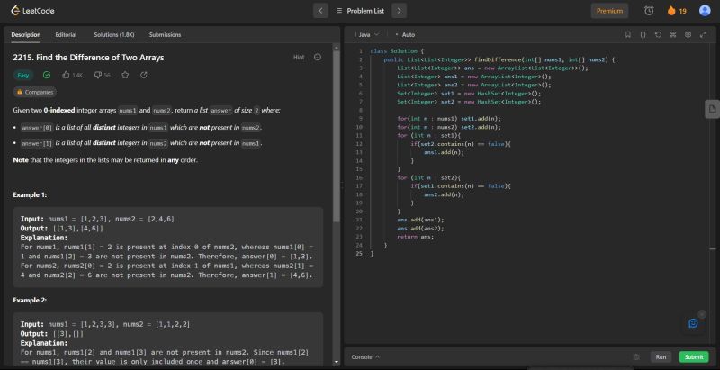
Task: Expand the Console panel
Action: pyautogui.click(x=365, y=356)
